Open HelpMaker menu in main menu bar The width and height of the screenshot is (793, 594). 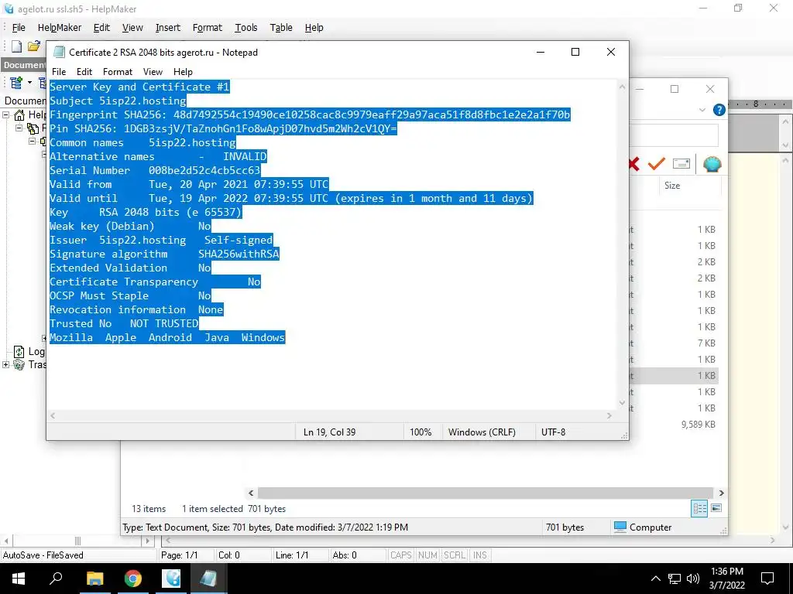(x=59, y=28)
